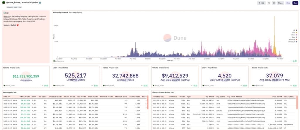Click the Mint button

(x=288, y=3)
